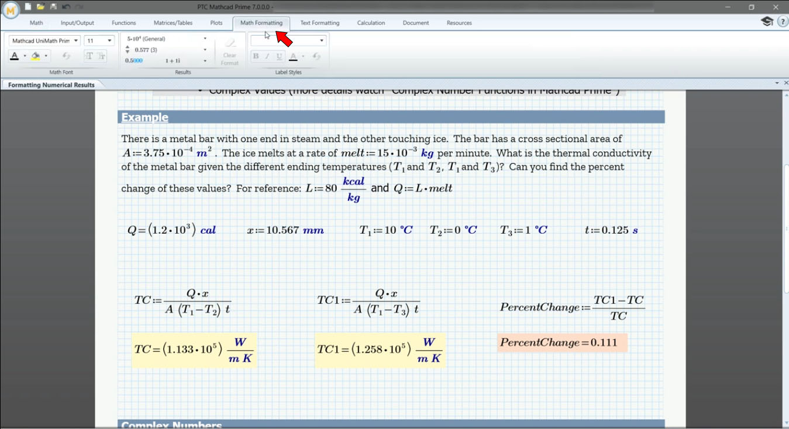Viewport: 789px width, 429px height.
Task: Expand the highlight color arrow
Action: (x=46, y=56)
